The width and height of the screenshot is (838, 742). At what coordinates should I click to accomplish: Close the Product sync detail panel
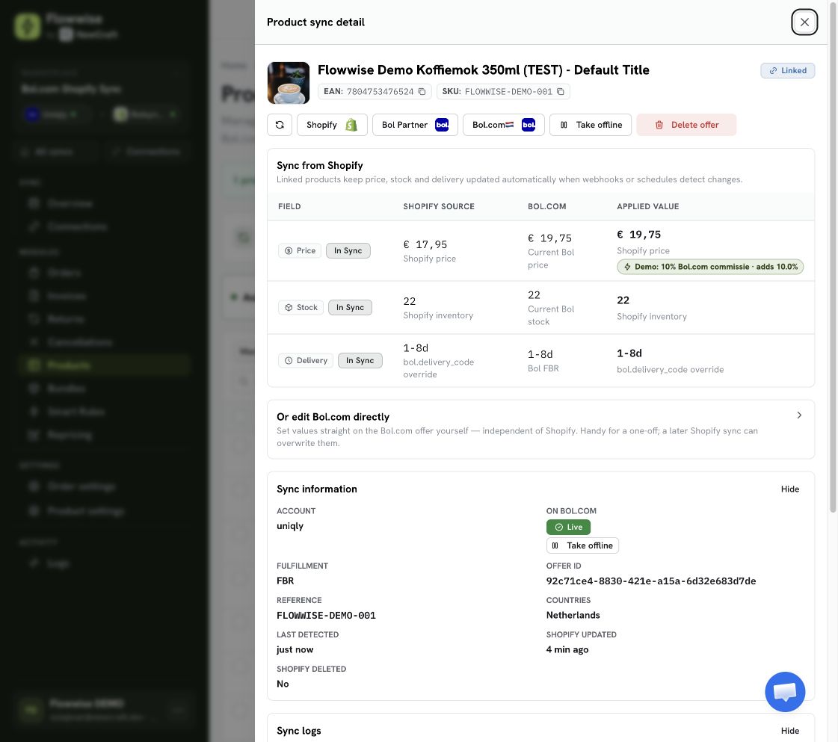804,22
